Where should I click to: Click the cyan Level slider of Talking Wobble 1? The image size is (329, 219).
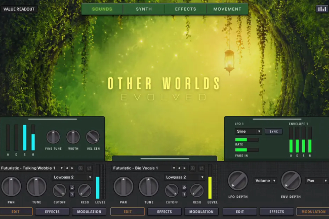click(98, 182)
